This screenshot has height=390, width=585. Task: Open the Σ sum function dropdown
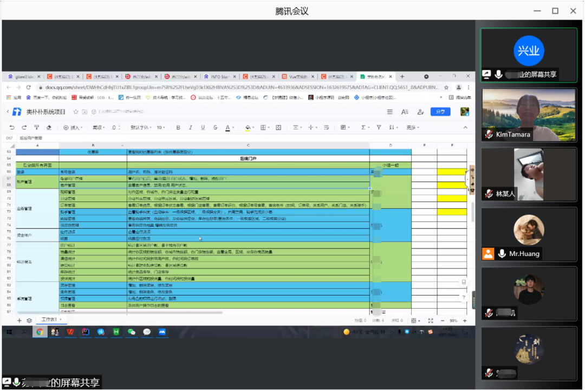(x=365, y=127)
